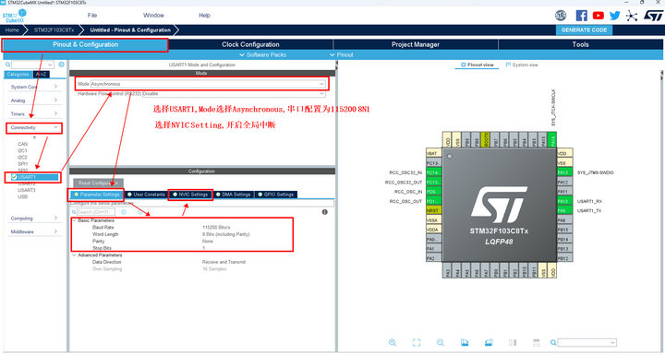Toggle vertical split view icon

(x=513, y=342)
